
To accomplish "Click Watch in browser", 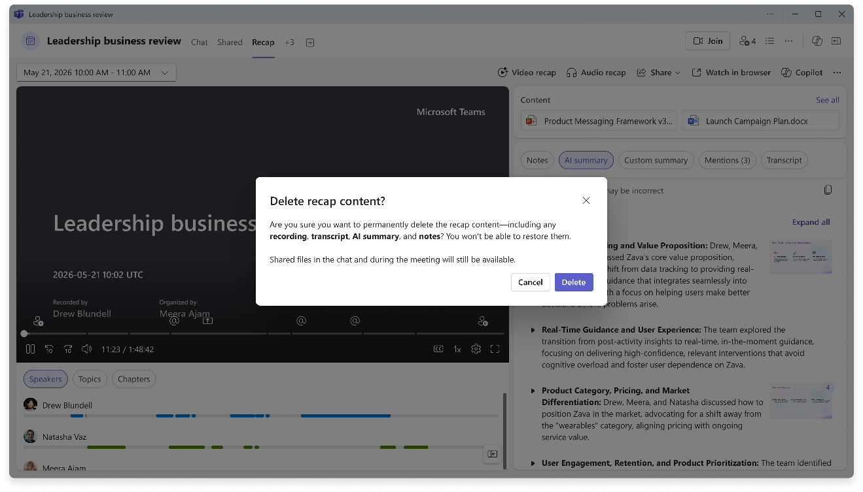I will [x=731, y=73].
